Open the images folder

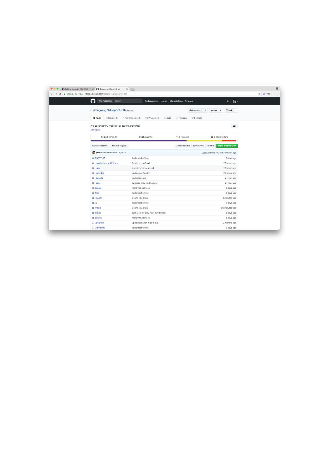point(98,198)
